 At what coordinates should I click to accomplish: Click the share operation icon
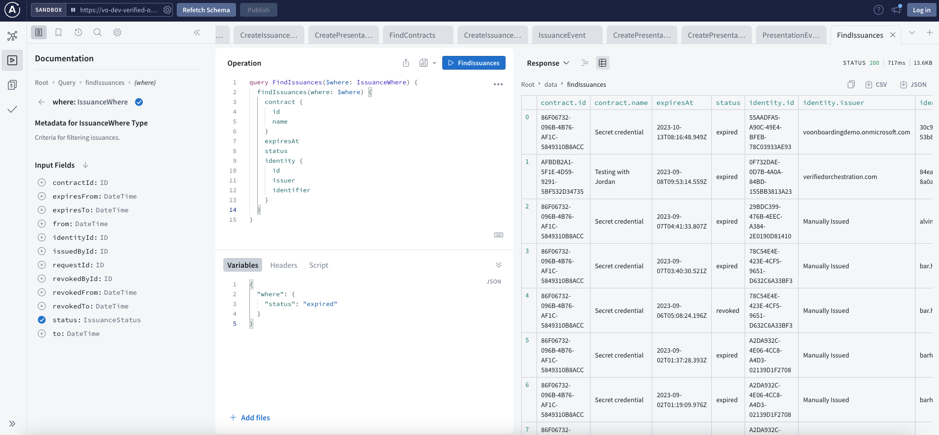[x=406, y=63]
